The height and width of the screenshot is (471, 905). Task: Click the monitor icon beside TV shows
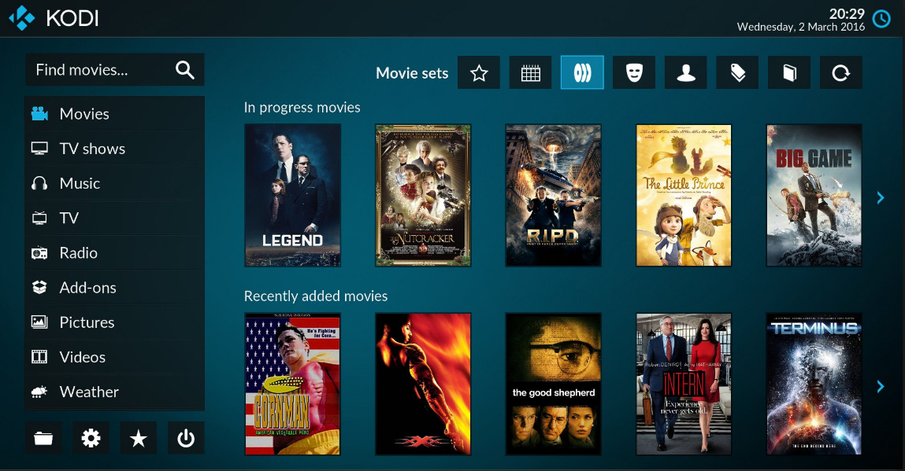click(x=39, y=149)
